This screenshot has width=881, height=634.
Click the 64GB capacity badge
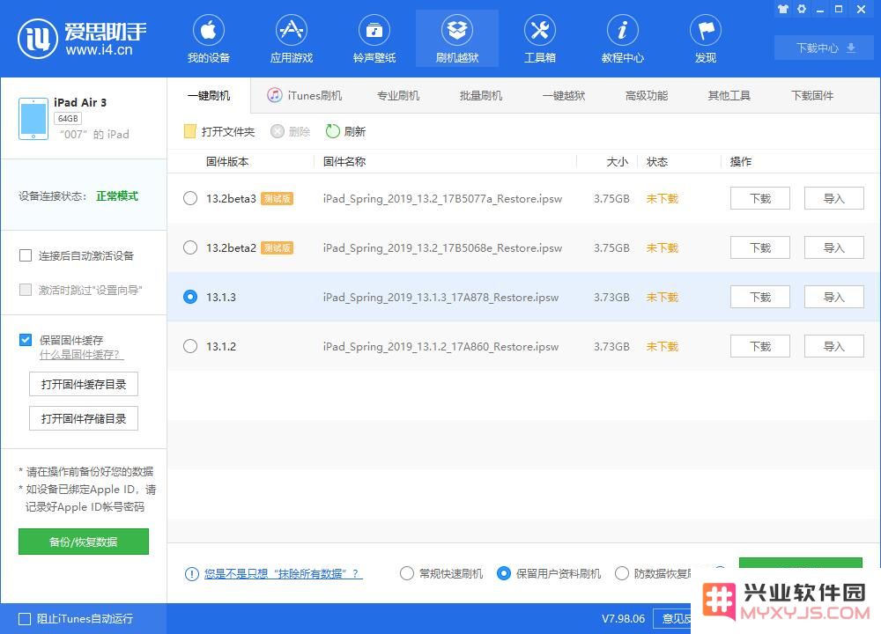click(68, 119)
